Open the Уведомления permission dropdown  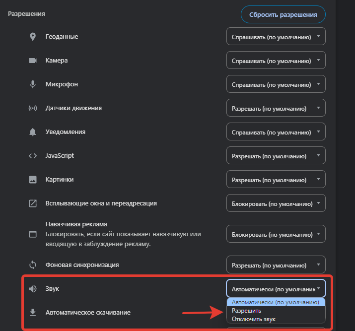click(276, 132)
